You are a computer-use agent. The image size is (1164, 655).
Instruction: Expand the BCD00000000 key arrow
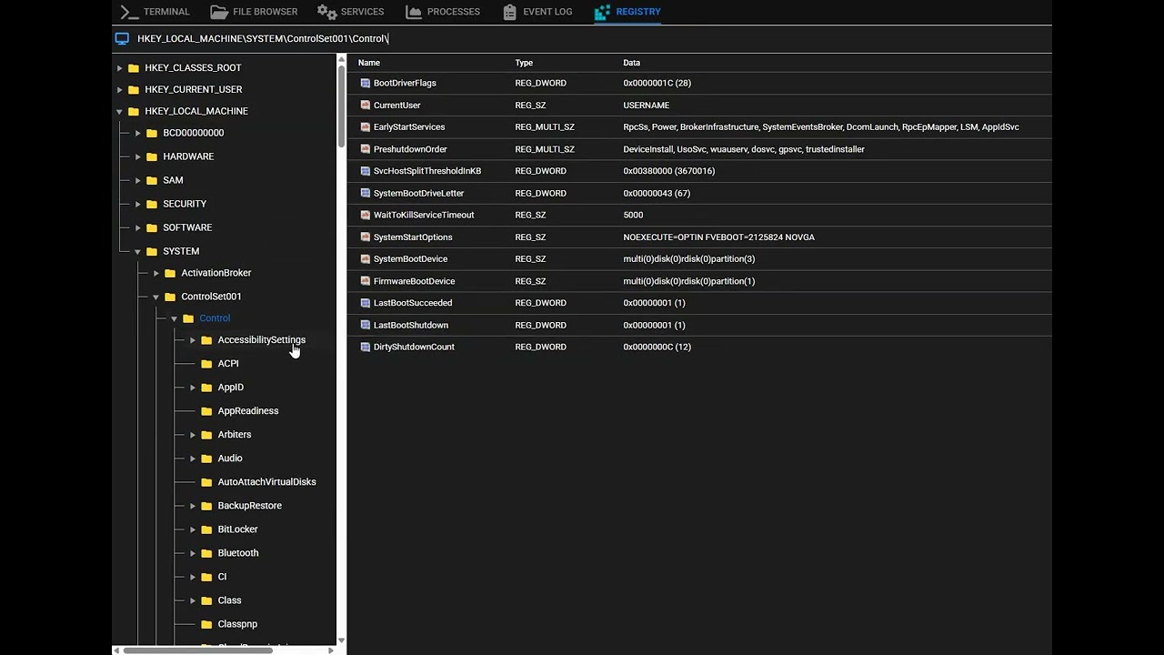tap(137, 133)
